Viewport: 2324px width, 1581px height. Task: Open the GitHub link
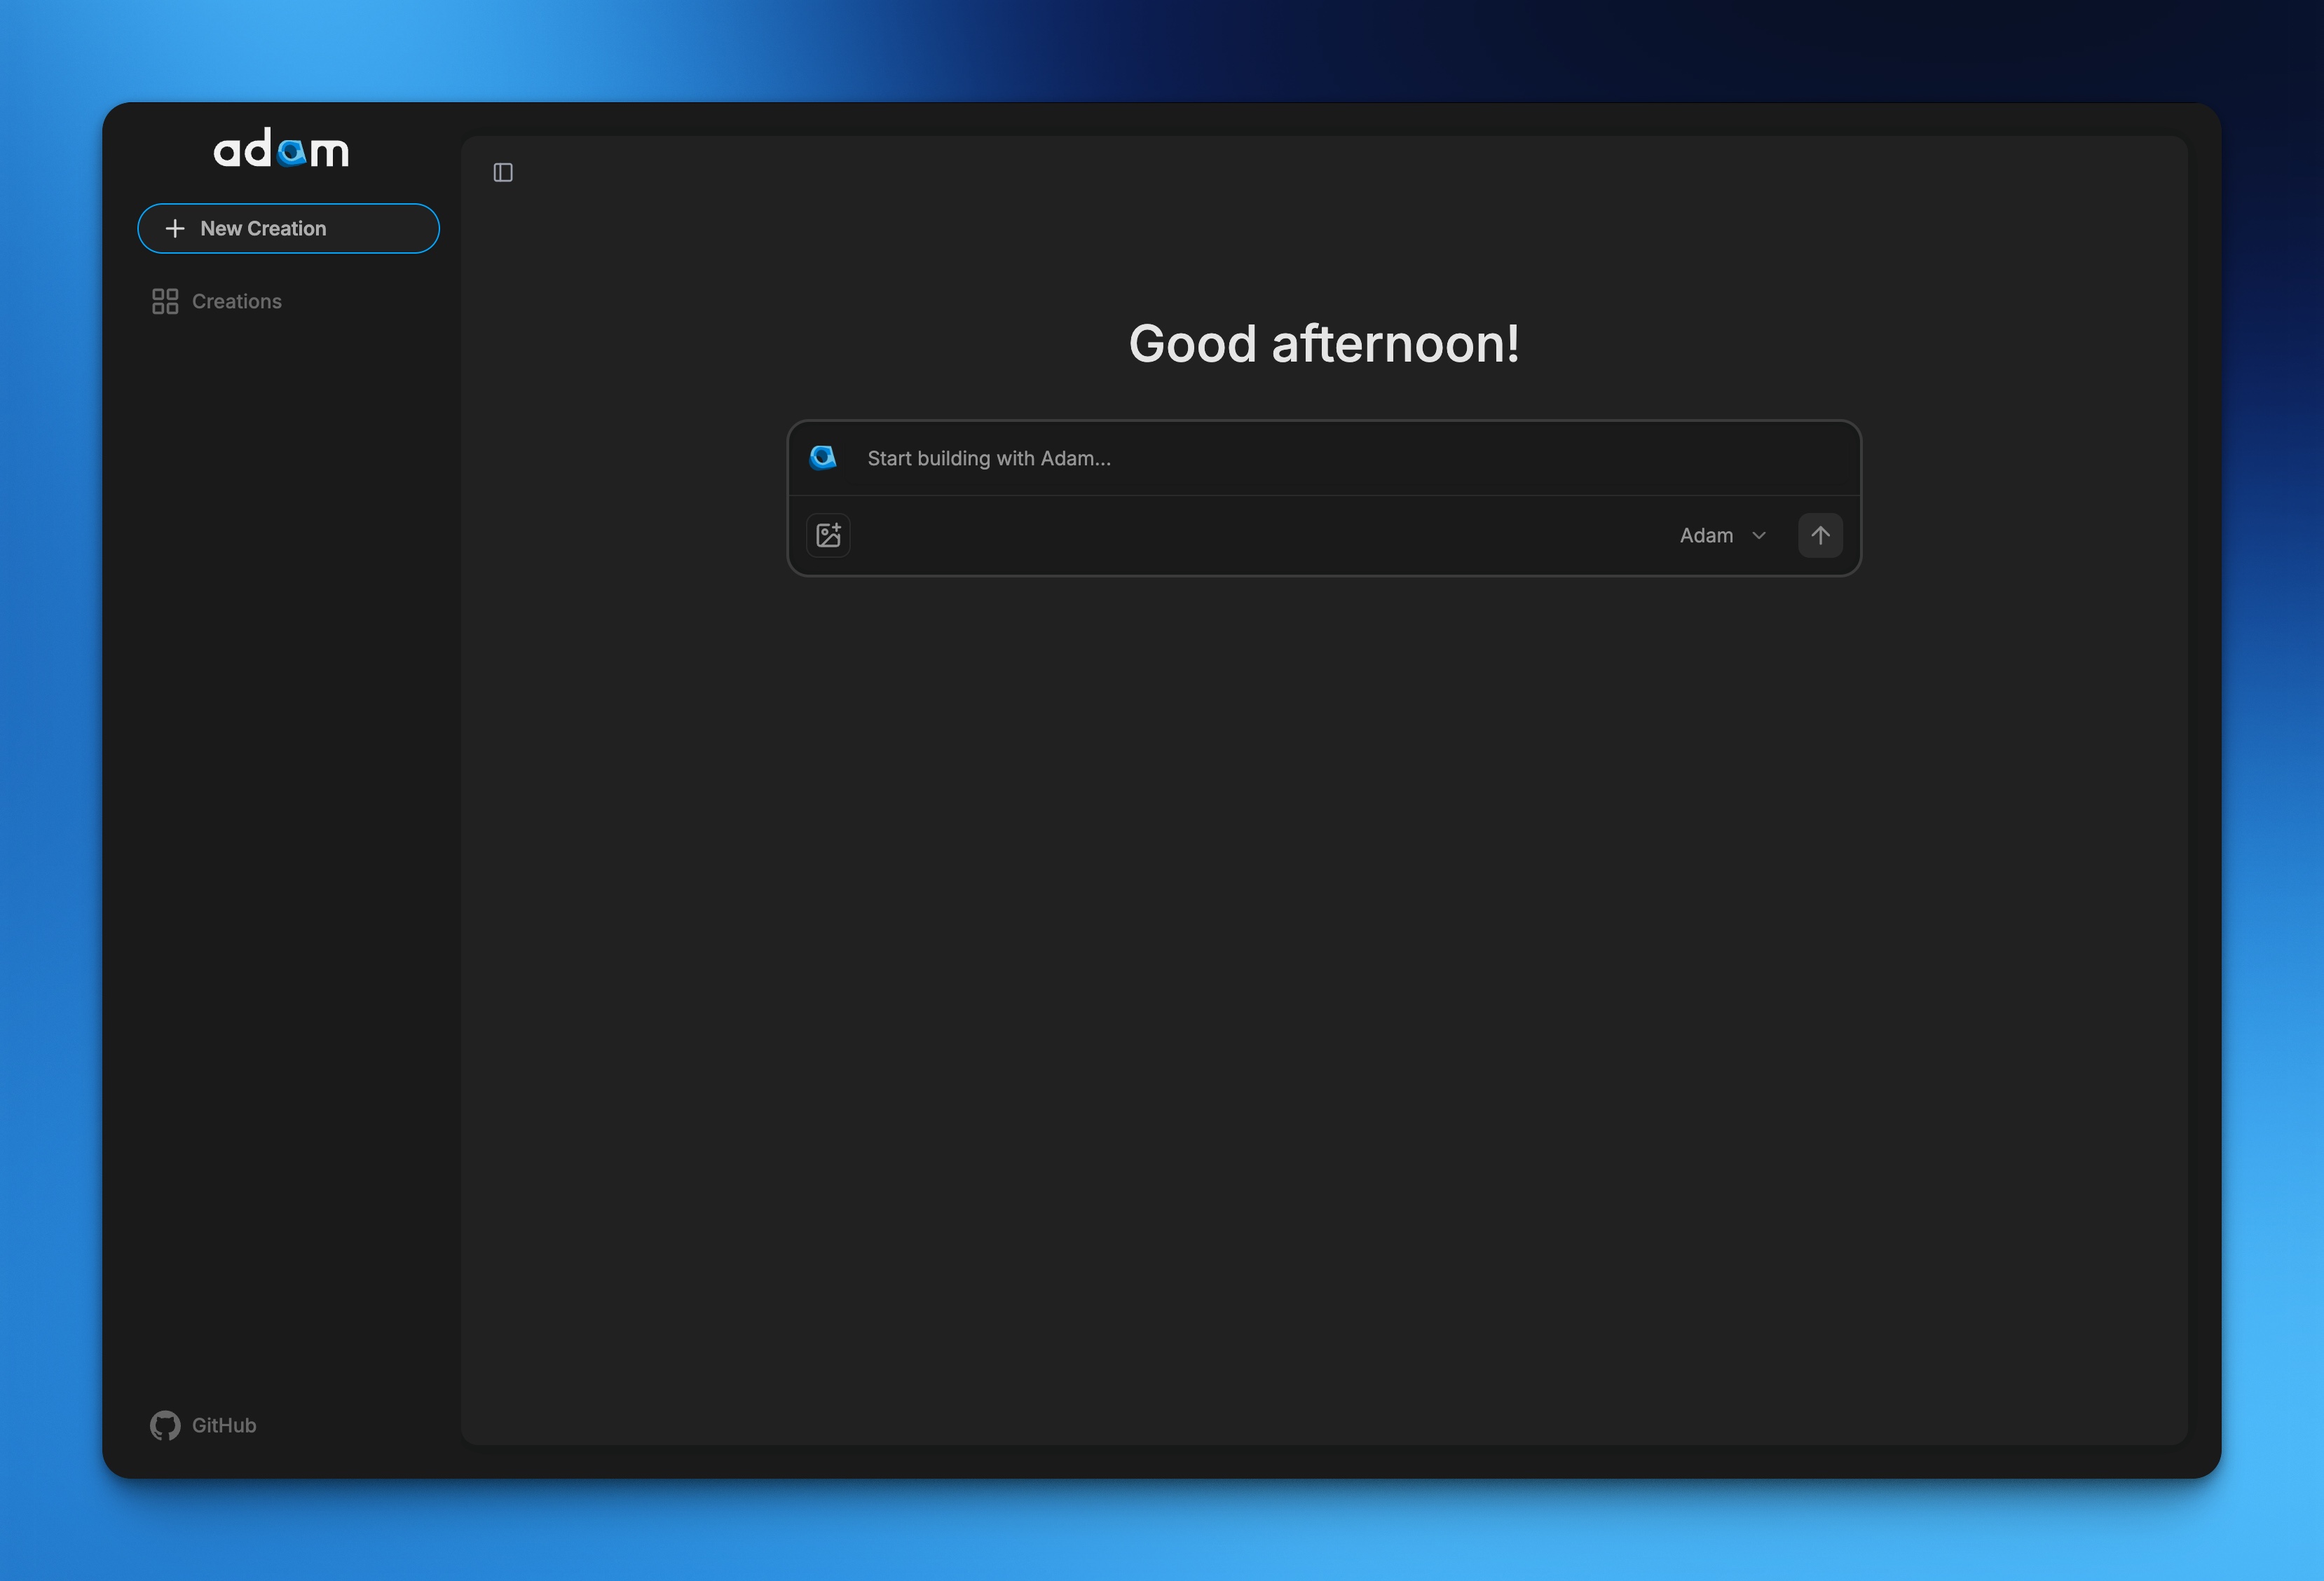click(204, 1425)
